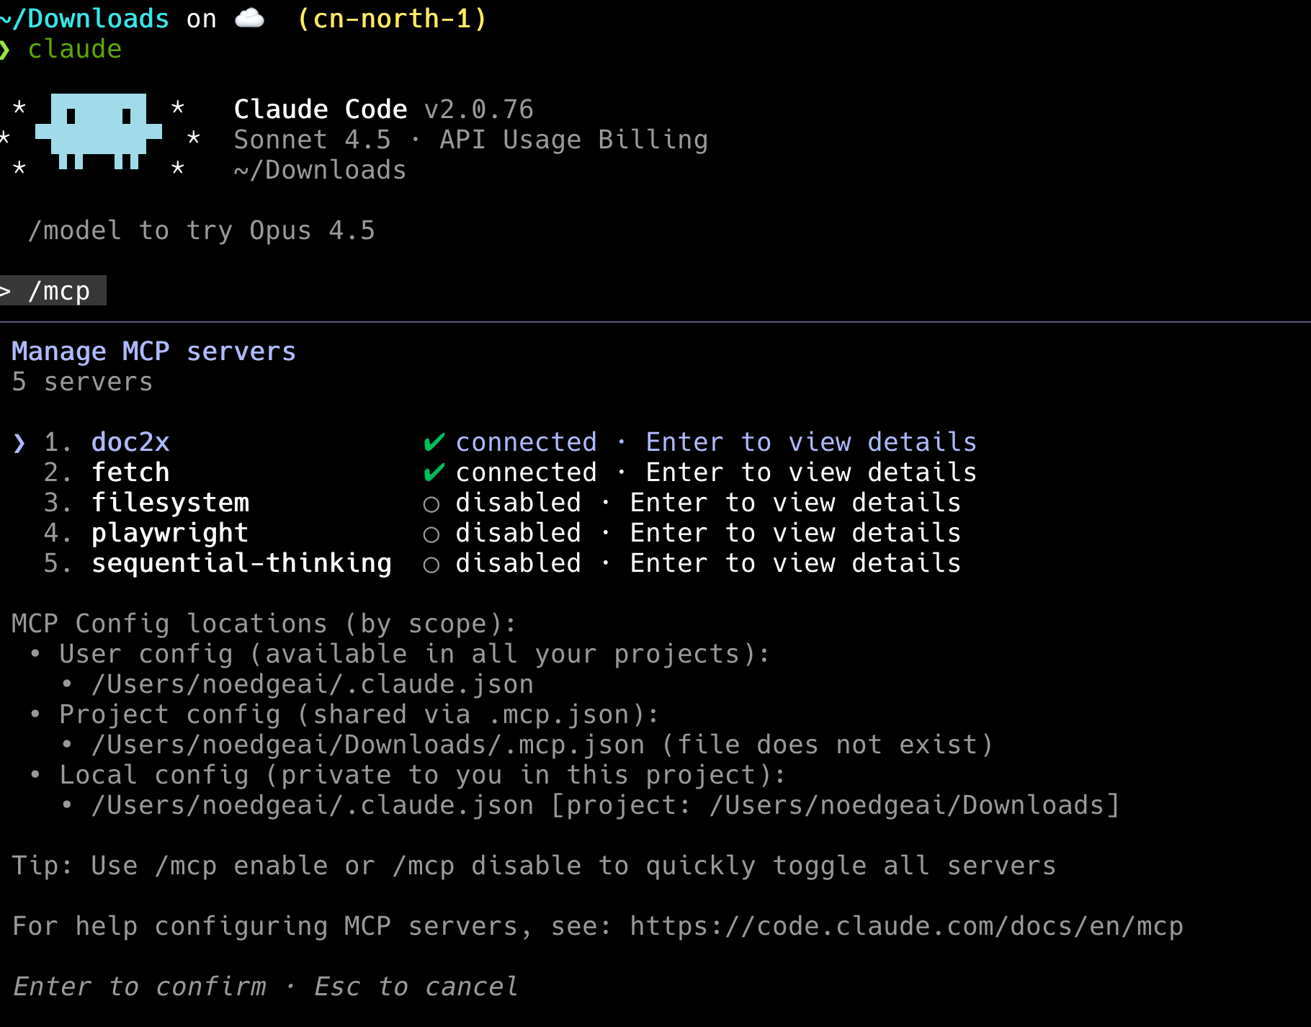The width and height of the screenshot is (1311, 1027).
Task: Click the green check mark beside doc2x
Action: (434, 442)
